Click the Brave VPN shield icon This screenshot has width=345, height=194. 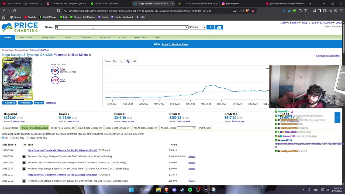336,11
